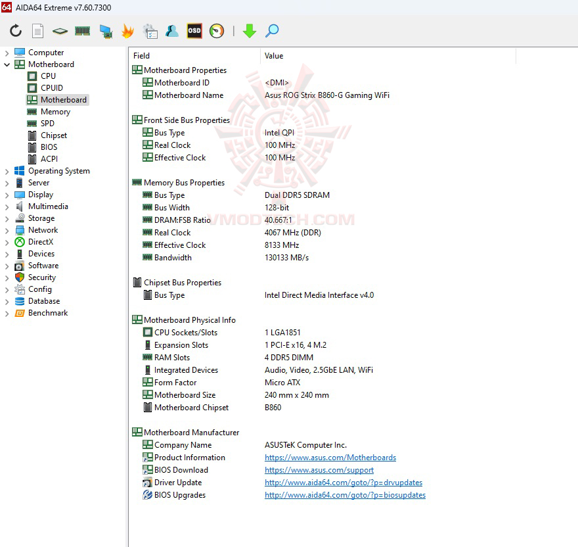Select the Motherboard Chipset row

pos(212,408)
